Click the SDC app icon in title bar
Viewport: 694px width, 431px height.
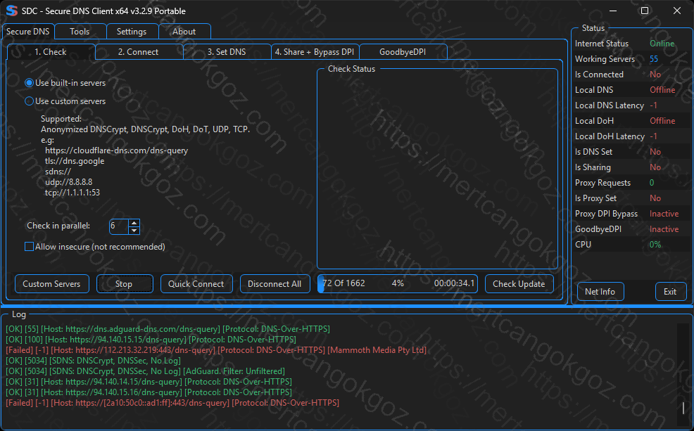[11, 11]
